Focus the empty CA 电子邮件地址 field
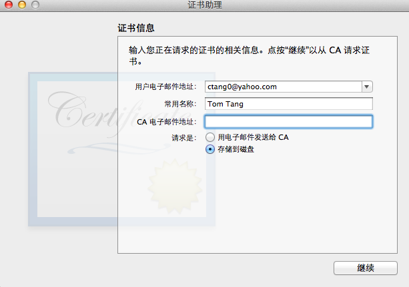 pyautogui.click(x=288, y=122)
